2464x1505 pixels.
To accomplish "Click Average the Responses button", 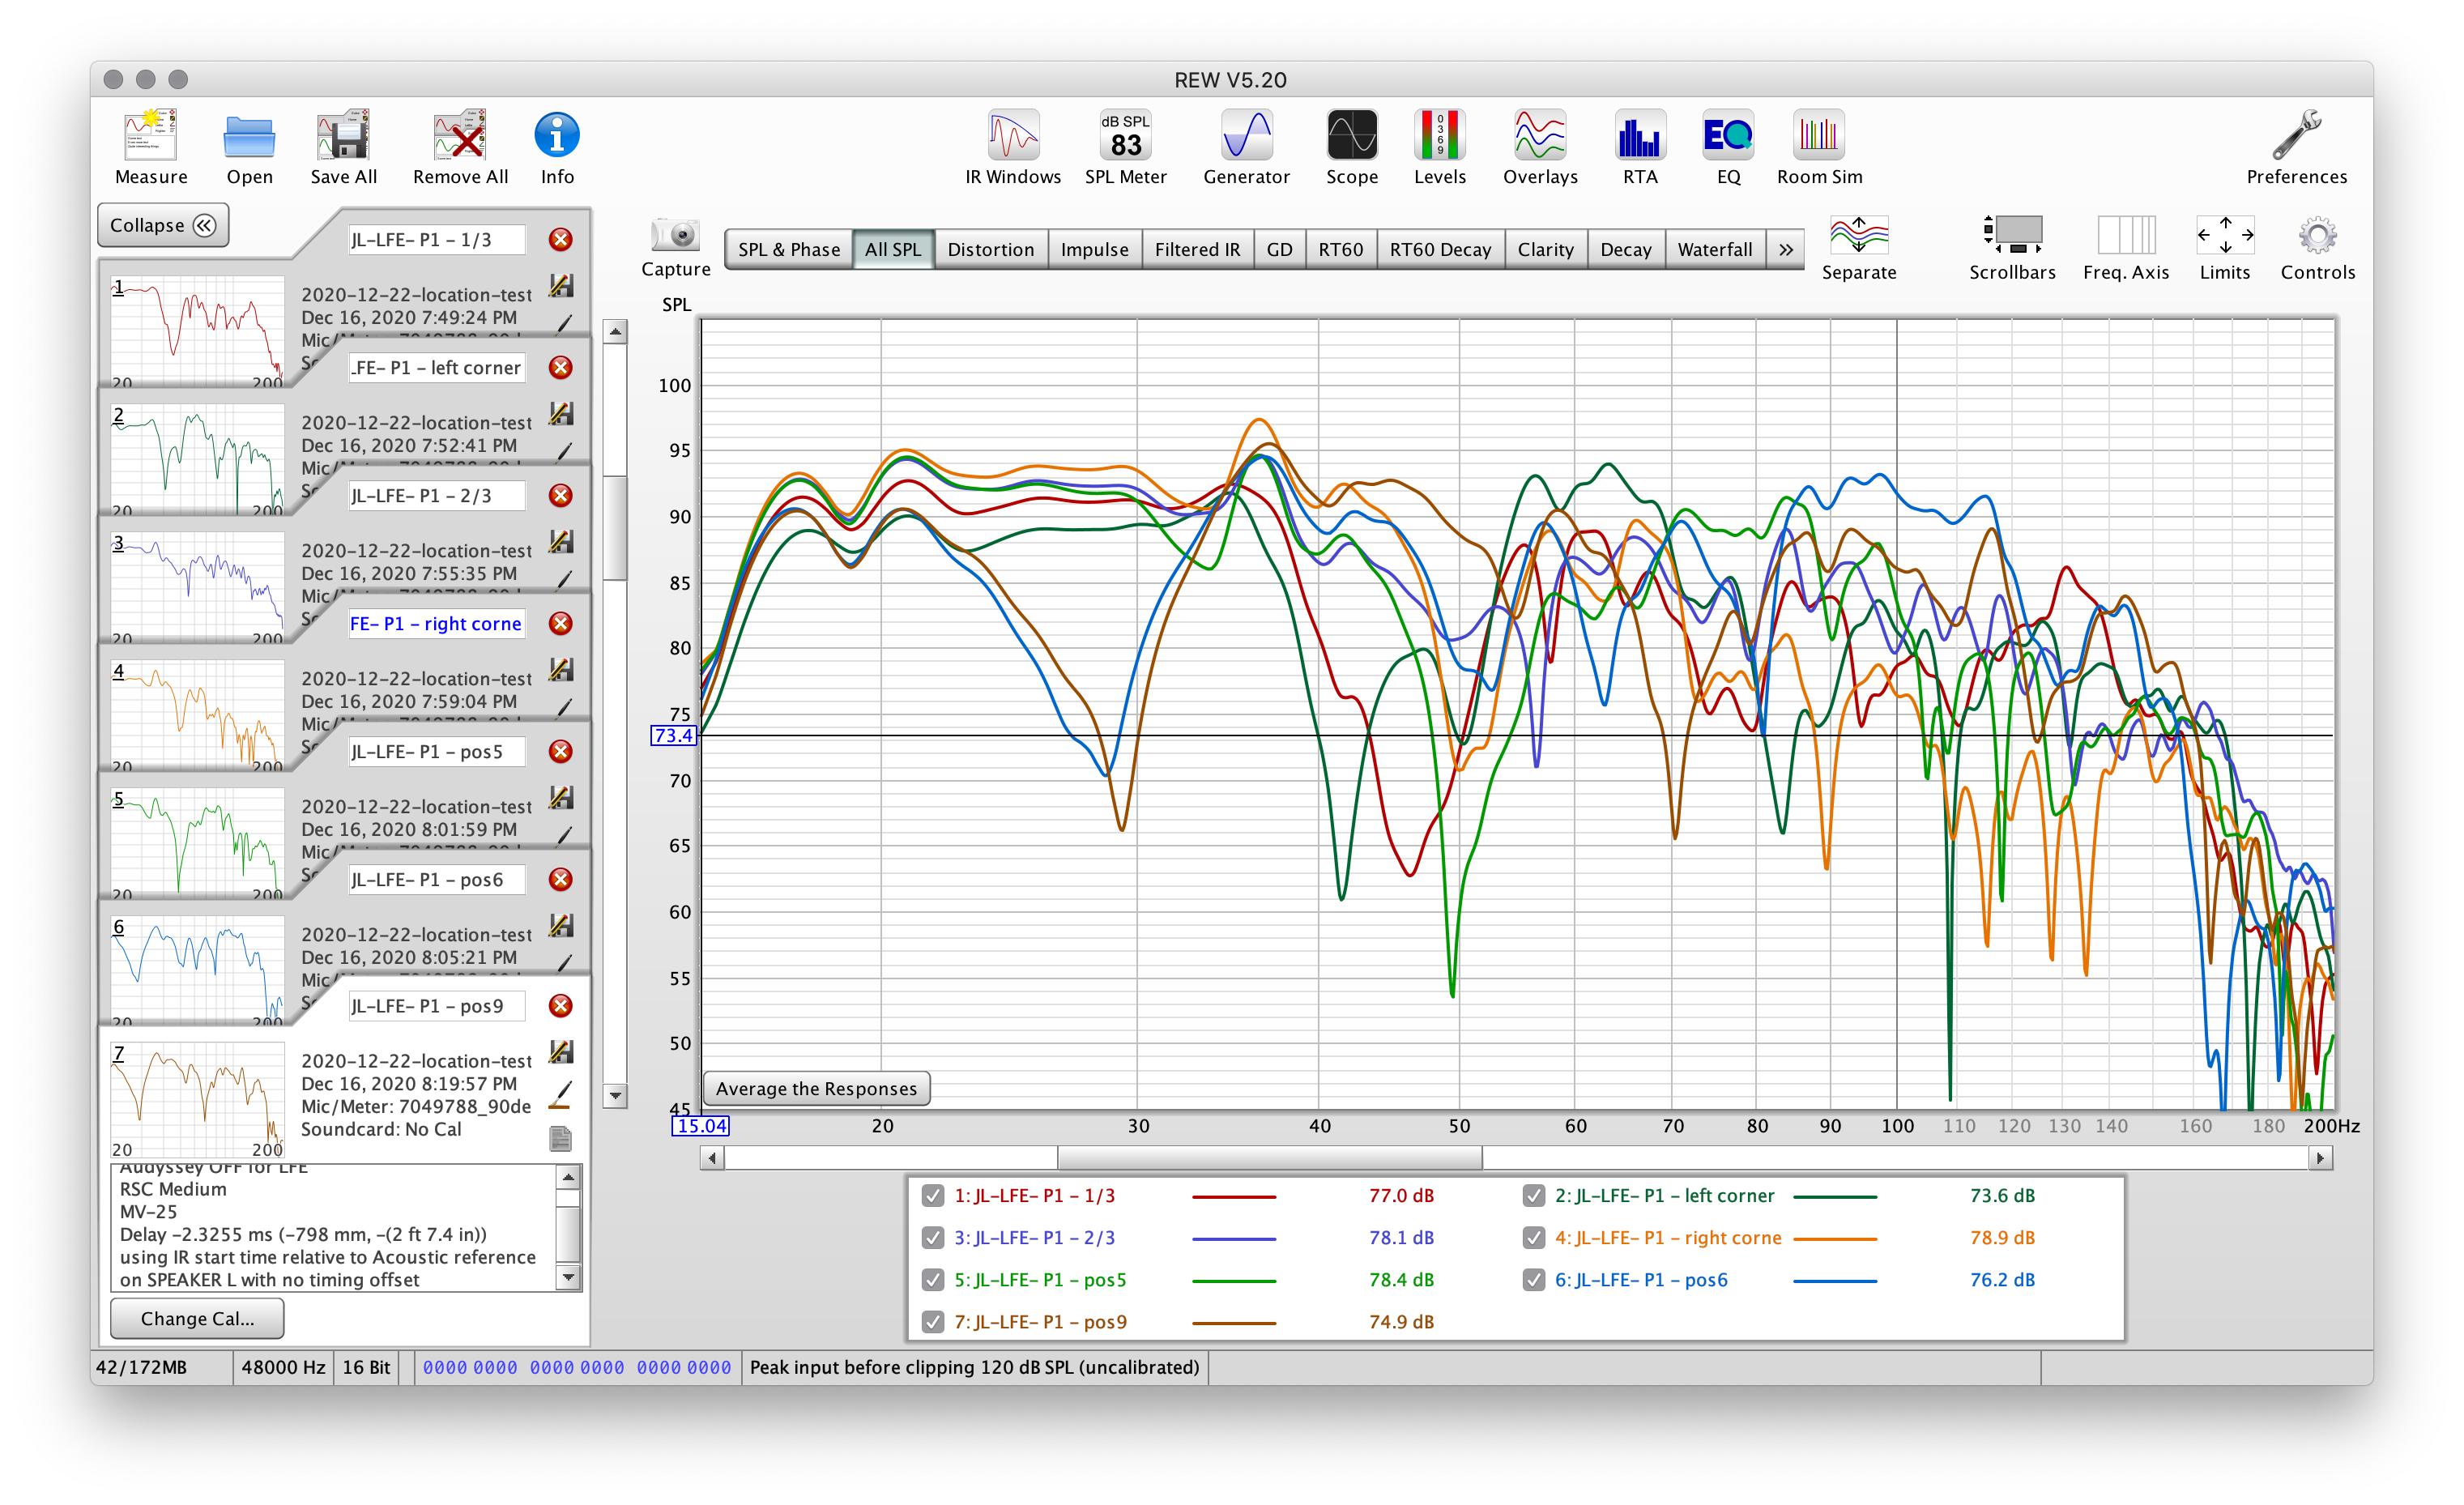I will (816, 1089).
